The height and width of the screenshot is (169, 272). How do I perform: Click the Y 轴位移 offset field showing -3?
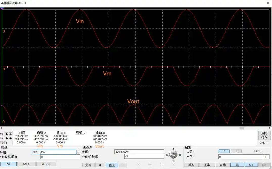point(144,156)
